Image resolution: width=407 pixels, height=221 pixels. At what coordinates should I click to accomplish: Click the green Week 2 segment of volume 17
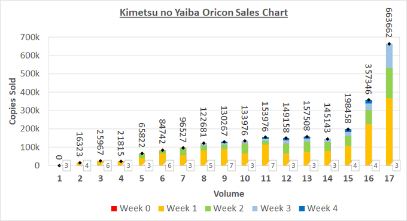point(389,83)
